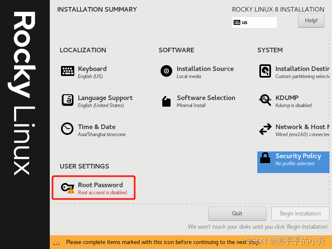
Task: Click the orange warning message bar text
Action: click(163, 242)
